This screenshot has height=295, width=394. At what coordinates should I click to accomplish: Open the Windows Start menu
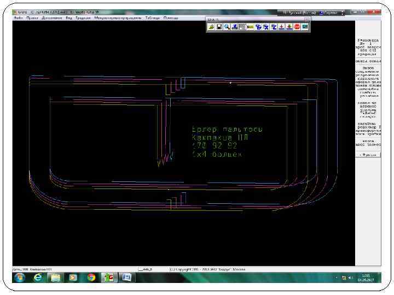19,278
